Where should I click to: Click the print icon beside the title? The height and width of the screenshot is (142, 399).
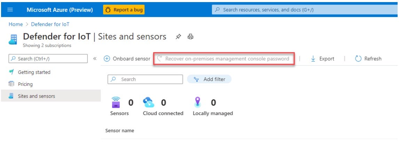[190, 37]
